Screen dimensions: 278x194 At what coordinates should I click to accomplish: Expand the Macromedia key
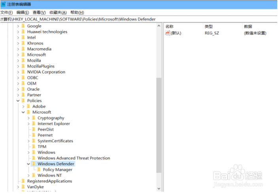(x=18, y=49)
